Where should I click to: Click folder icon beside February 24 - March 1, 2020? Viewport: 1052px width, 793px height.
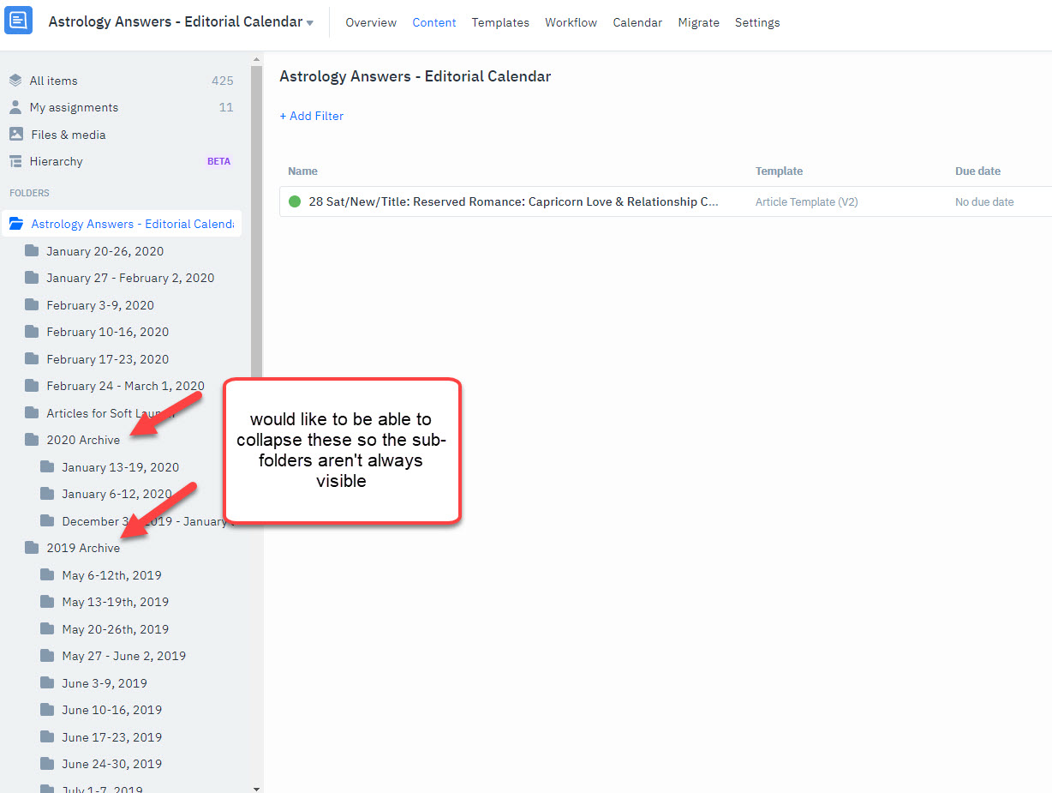(32, 386)
